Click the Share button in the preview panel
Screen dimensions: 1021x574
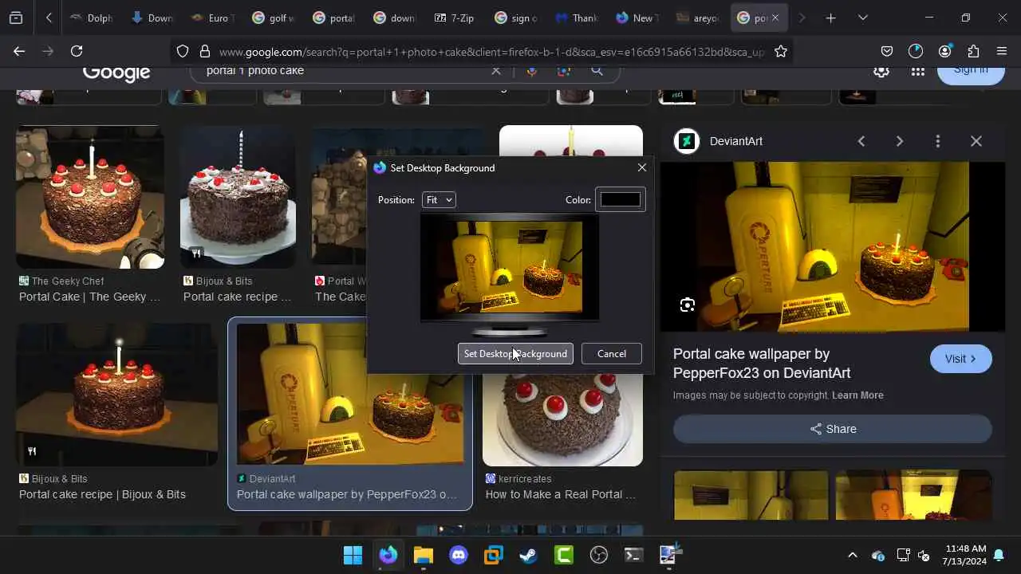(x=833, y=429)
